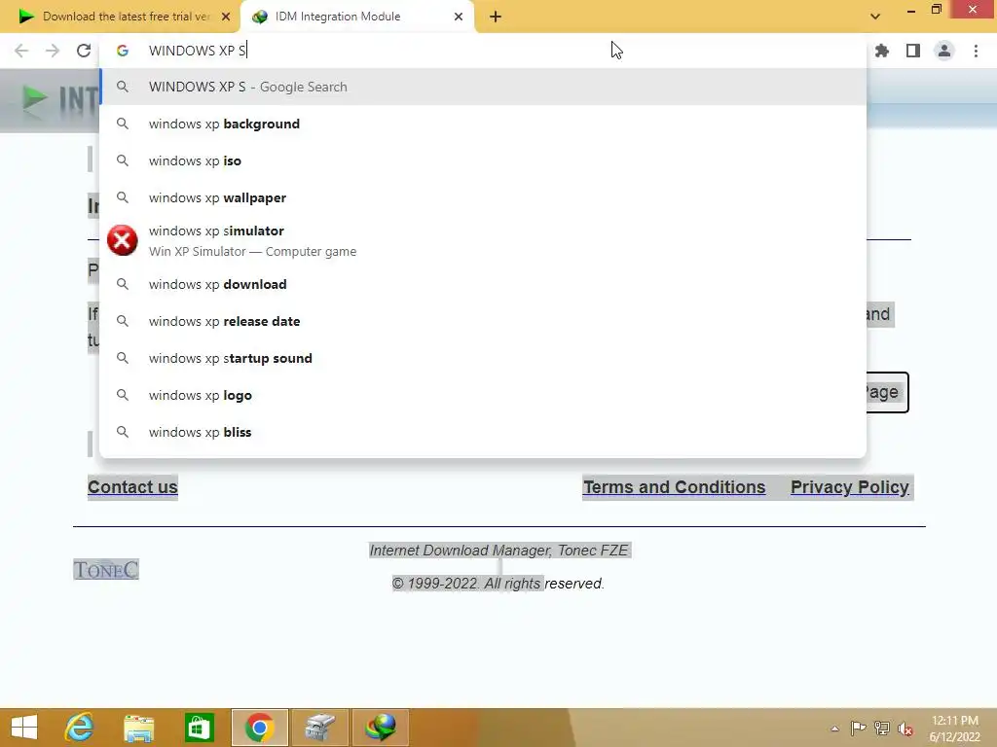997x747 pixels.
Task: Click the Tonec logo
Action: pyautogui.click(x=105, y=570)
